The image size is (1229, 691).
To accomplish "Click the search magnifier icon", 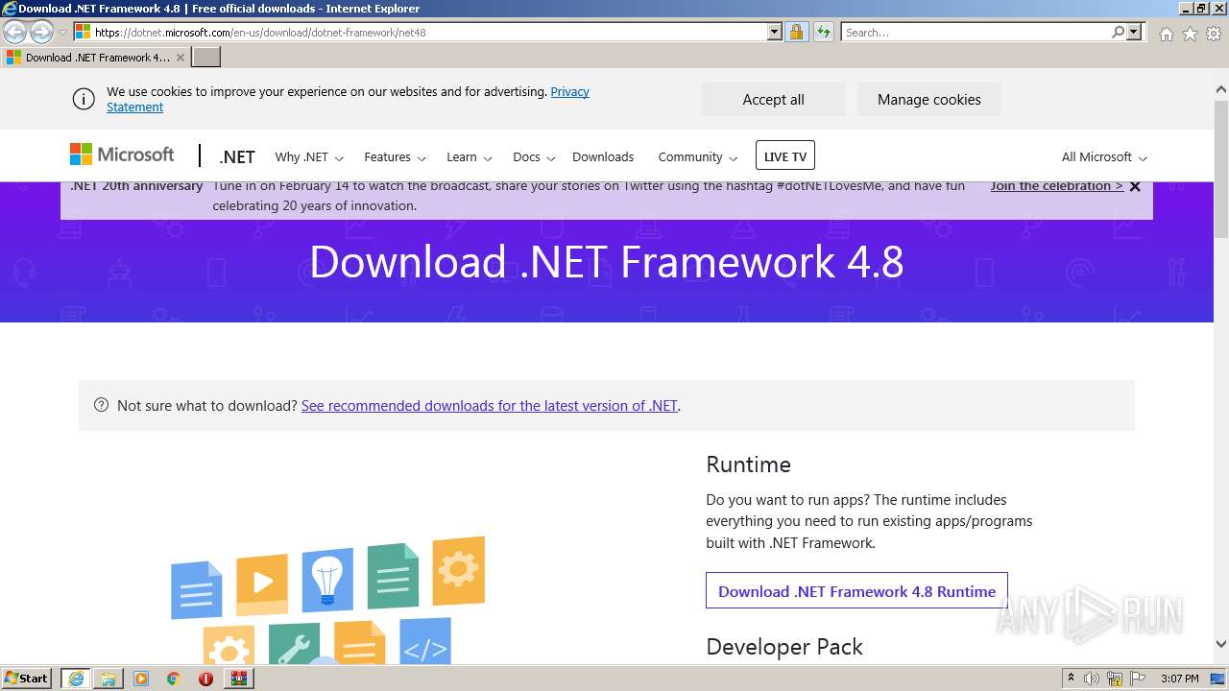I will [x=1118, y=32].
